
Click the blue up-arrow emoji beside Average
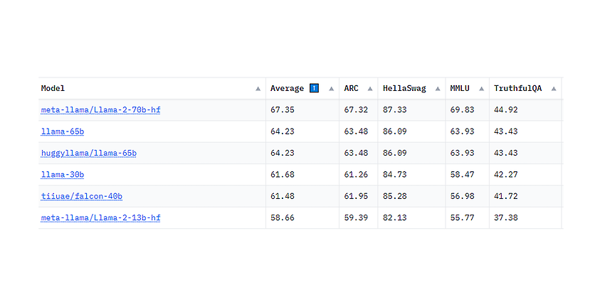[314, 88]
